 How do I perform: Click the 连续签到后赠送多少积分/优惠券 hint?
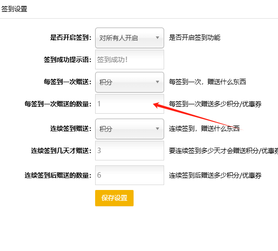215,175
